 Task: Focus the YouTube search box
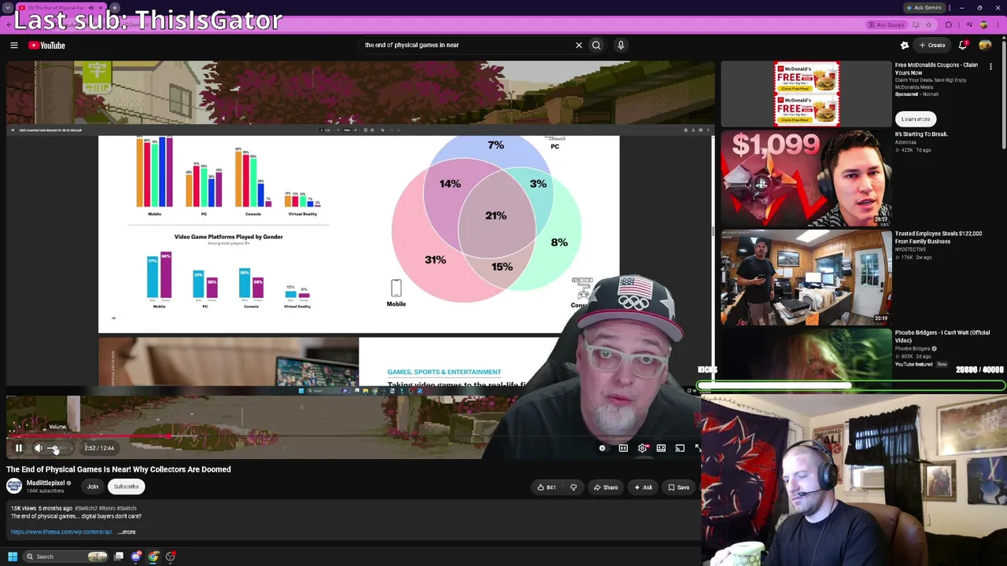tap(467, 45)
